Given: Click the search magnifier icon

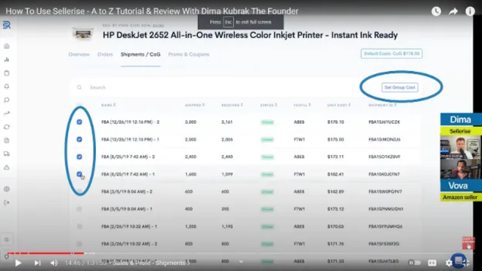Looking at the screenshot, I should pyautogui.click(x=79, y=87).
